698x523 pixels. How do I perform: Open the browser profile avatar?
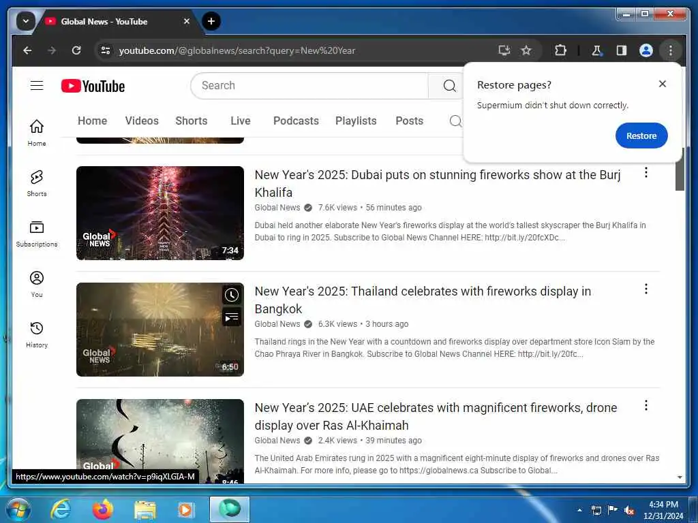pos(646,50)
